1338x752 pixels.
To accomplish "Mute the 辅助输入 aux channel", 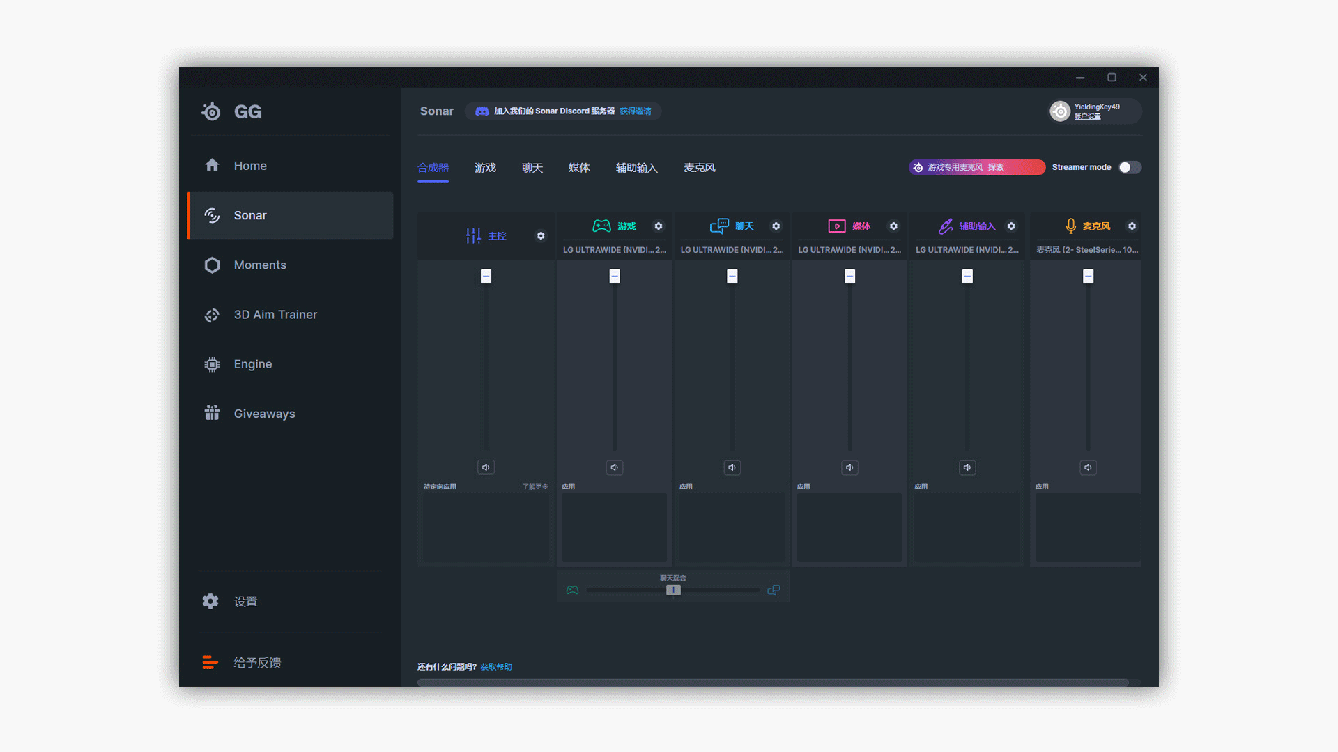I will coord(967,467).
